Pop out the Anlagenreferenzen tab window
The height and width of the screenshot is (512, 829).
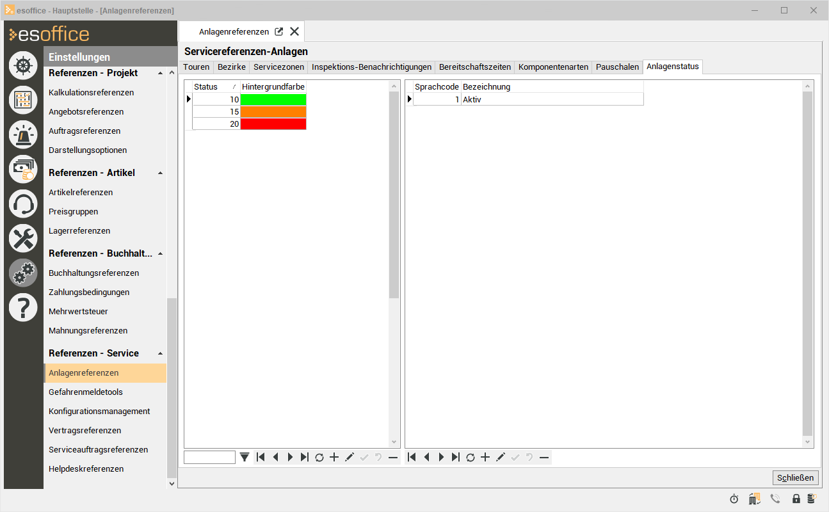click(x=279, y=31)
